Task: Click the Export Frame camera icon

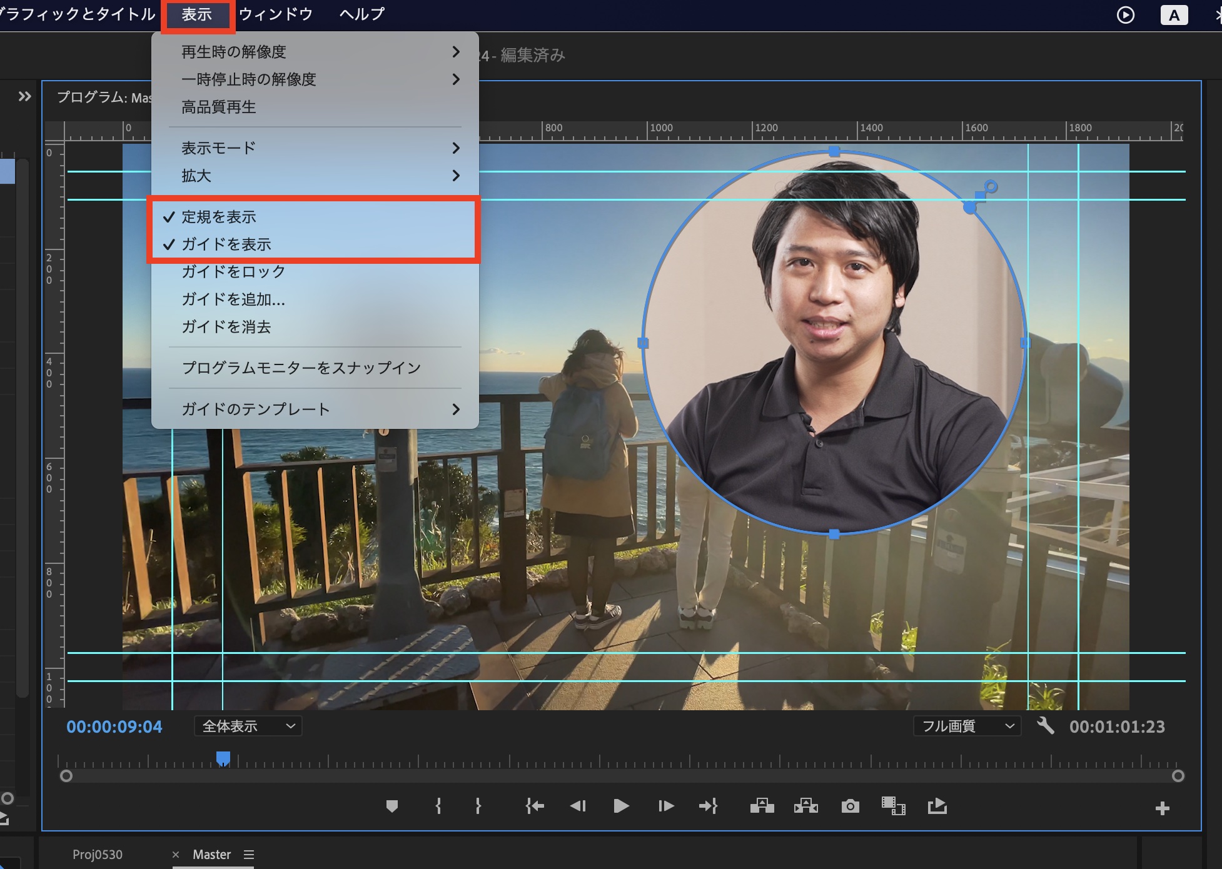Action: (x=850, y=806)
